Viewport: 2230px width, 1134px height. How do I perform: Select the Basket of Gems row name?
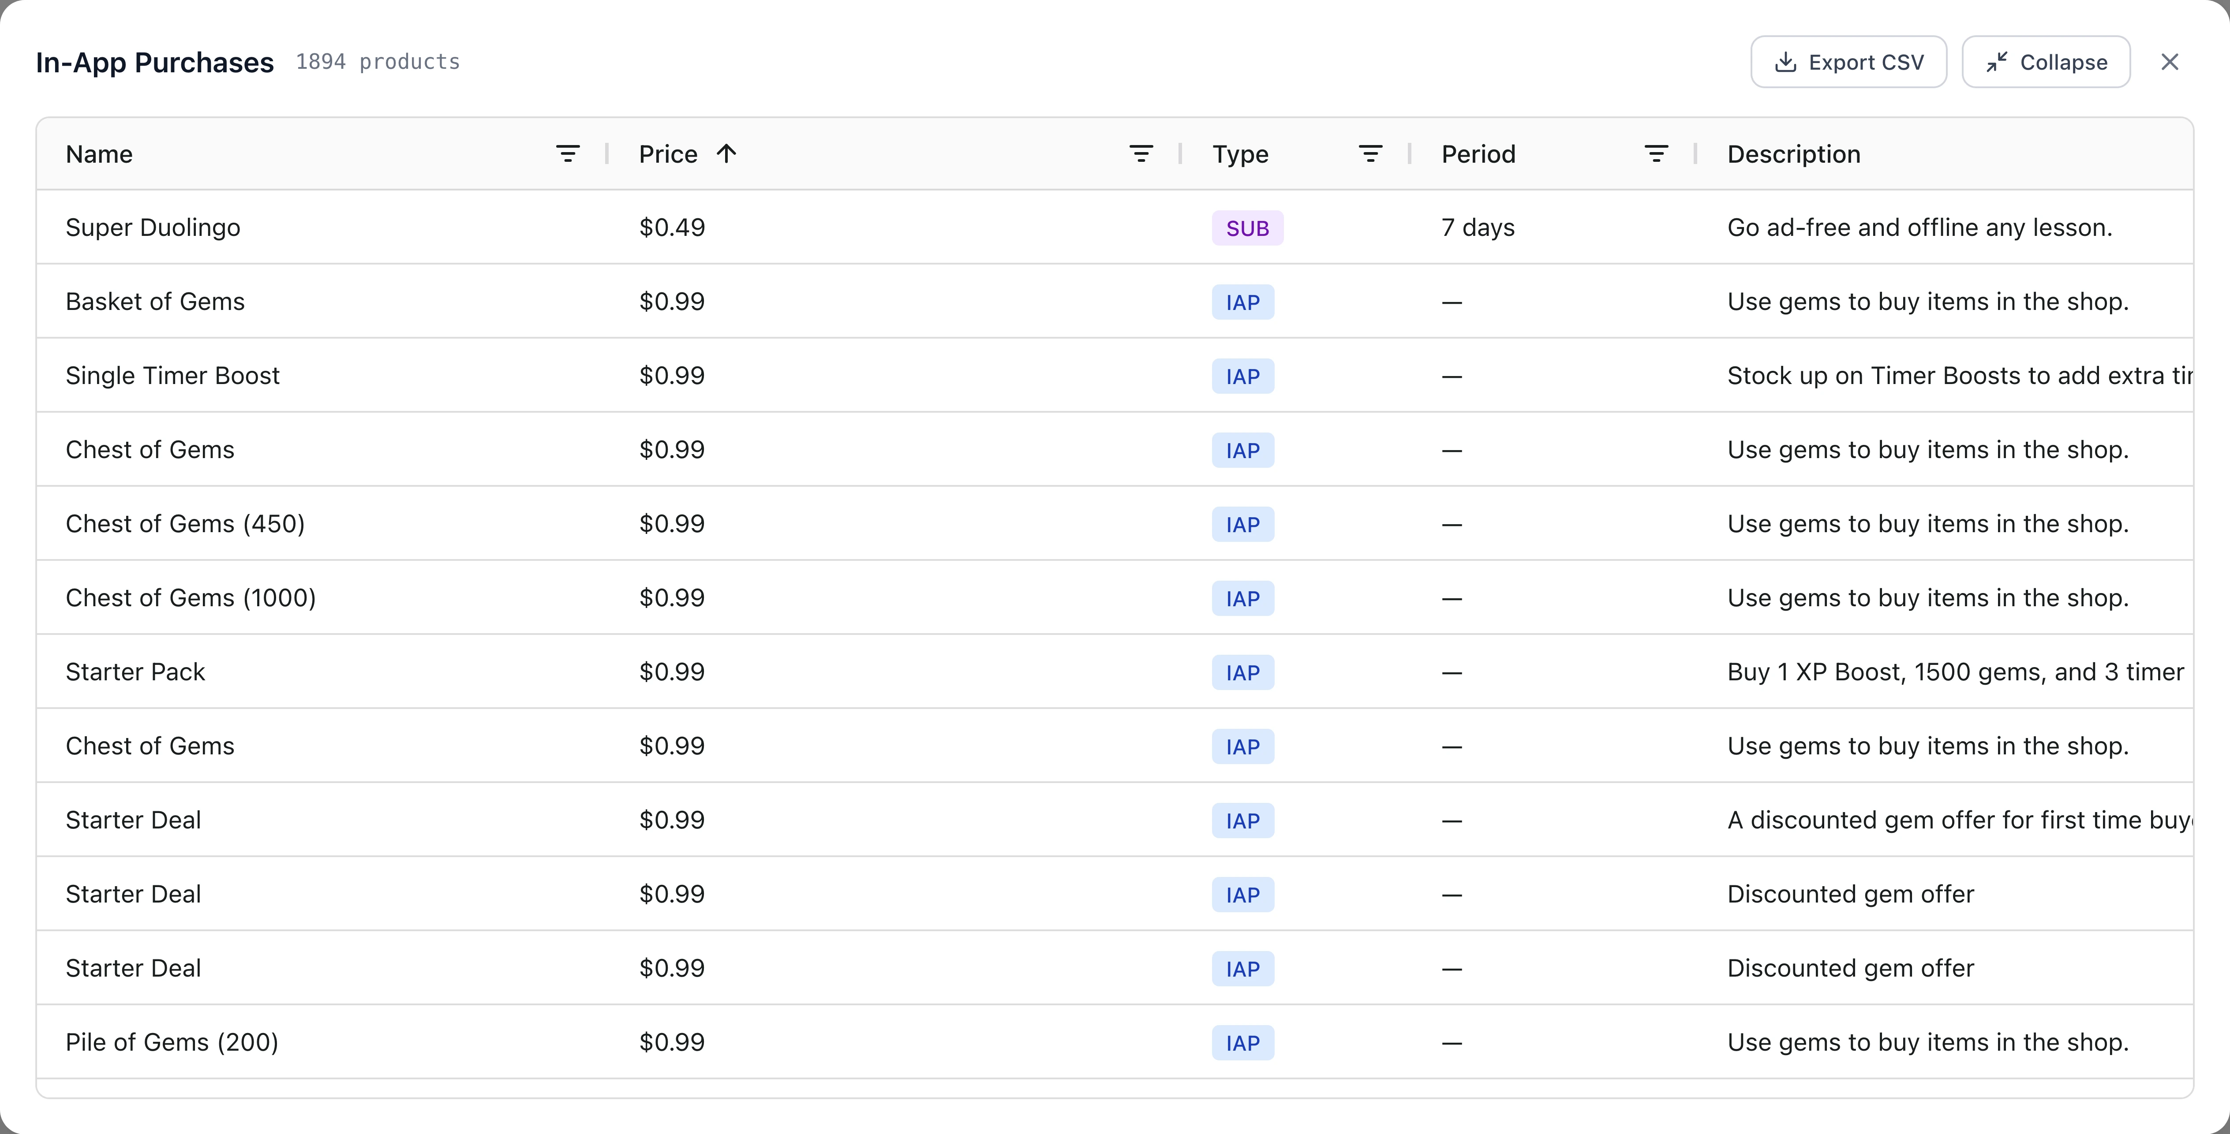155,301
